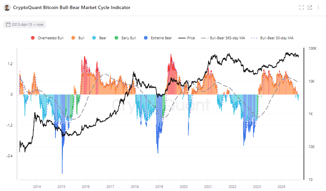
Task: Click the 2024 label on time axis
Action: 281,186
